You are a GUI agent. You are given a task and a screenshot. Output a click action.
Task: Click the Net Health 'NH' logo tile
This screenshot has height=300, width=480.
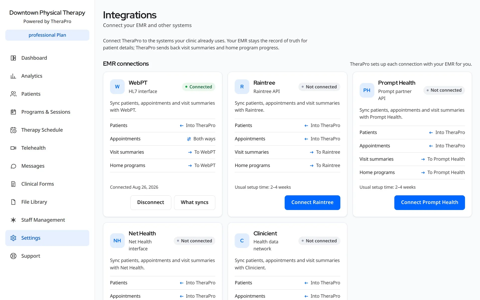click(117, 241)
